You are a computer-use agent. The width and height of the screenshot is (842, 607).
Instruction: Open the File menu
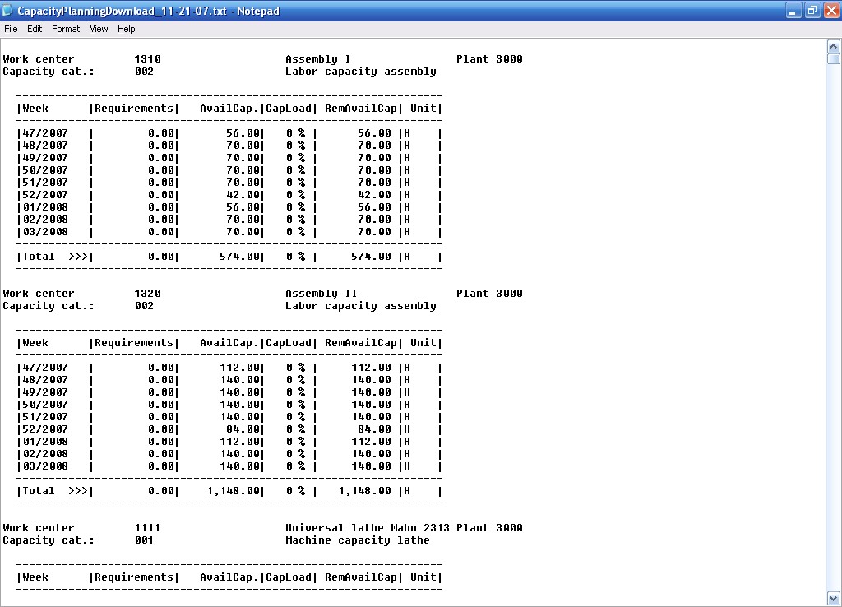[x=11, y=29]
